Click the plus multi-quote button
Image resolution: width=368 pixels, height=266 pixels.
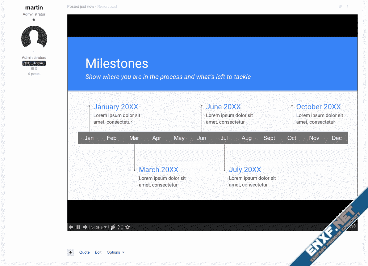tap(71, 252)
